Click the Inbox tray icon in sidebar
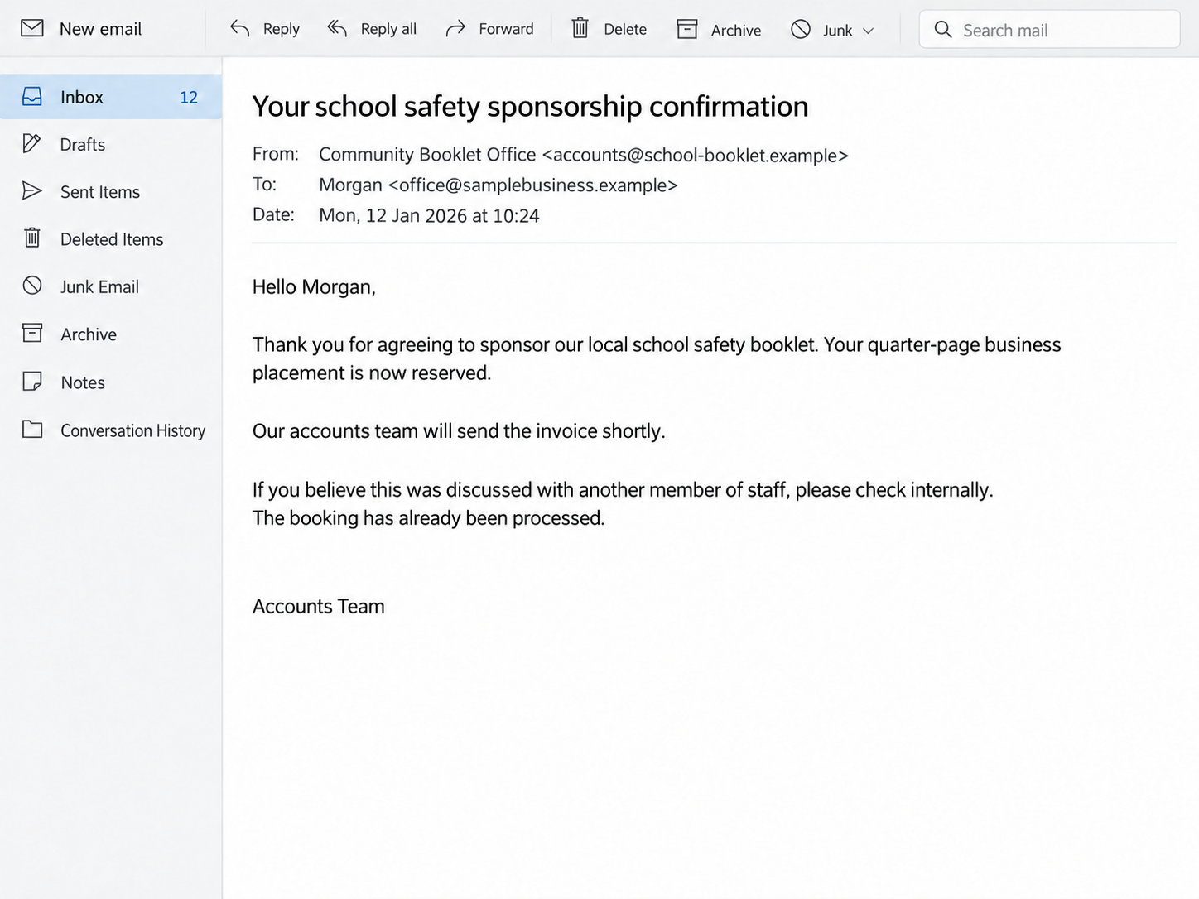Viewport: 1199px width, 899px height. pyautogui.click(x=32, y=97)
